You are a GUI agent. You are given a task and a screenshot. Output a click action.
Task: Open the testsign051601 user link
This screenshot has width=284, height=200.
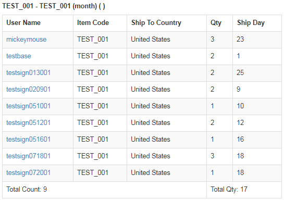click(x=29, y=140)
